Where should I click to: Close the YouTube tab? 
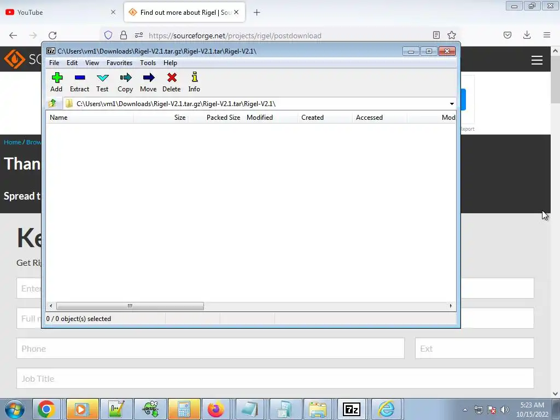113,12
